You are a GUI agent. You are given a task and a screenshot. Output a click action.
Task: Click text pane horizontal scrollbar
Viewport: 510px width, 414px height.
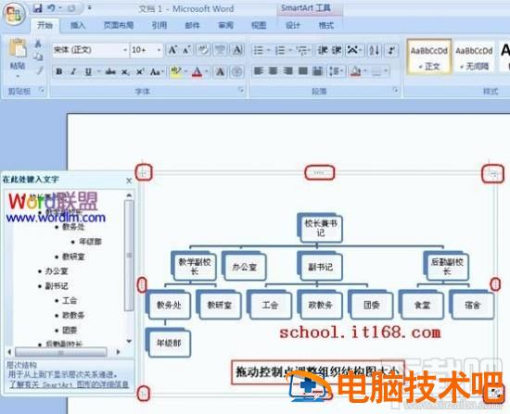coord(61,352)
